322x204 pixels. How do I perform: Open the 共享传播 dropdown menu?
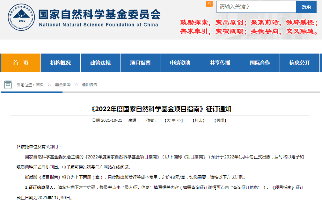(x=220, y=63)
